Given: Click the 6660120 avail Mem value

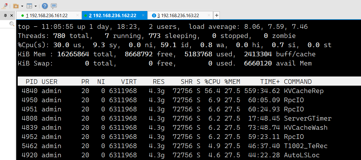Looking at the screenshot, I should (x=258, y=63).
